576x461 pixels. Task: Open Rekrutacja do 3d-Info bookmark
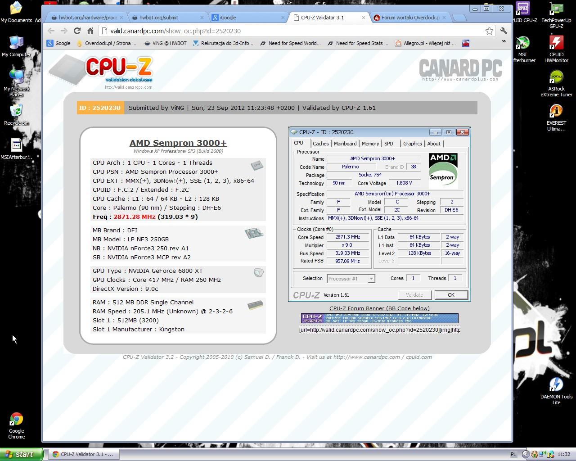[223, 43]
